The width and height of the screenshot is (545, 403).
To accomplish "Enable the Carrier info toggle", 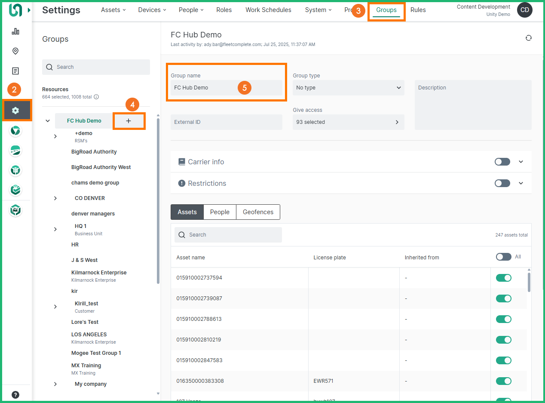I will point(502,162).
